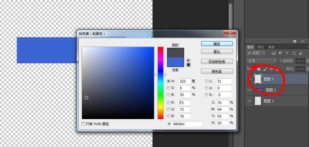Select the 图层 2 blue thumbnail
The height and width of the screenshot is (147, 309).
pos(259,90)
